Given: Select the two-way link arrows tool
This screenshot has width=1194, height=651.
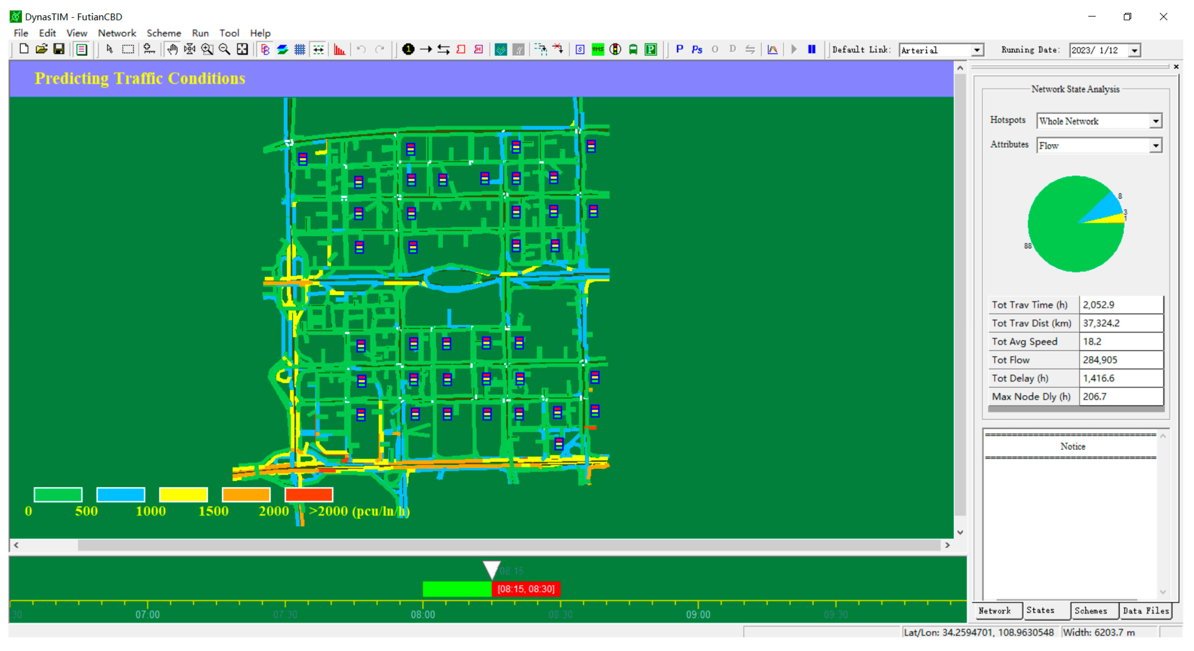Looking at the screenshot, I should click(x=444, y=49).
